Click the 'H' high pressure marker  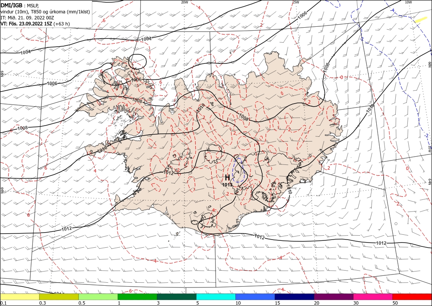coord(227,177)
